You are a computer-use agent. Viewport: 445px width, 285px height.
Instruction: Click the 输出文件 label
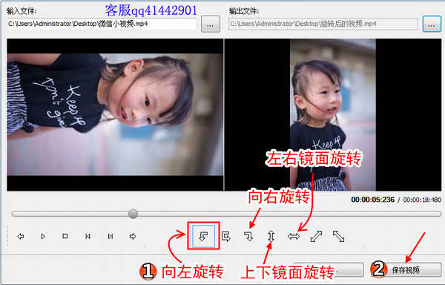(244, 11)
